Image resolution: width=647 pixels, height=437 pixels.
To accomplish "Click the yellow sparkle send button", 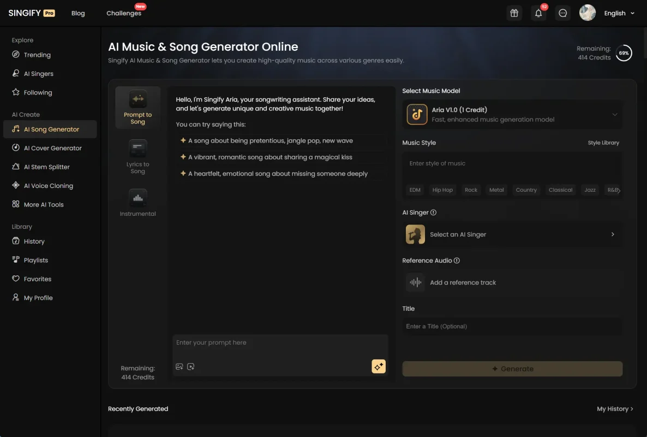I will (x=379, y=367).
